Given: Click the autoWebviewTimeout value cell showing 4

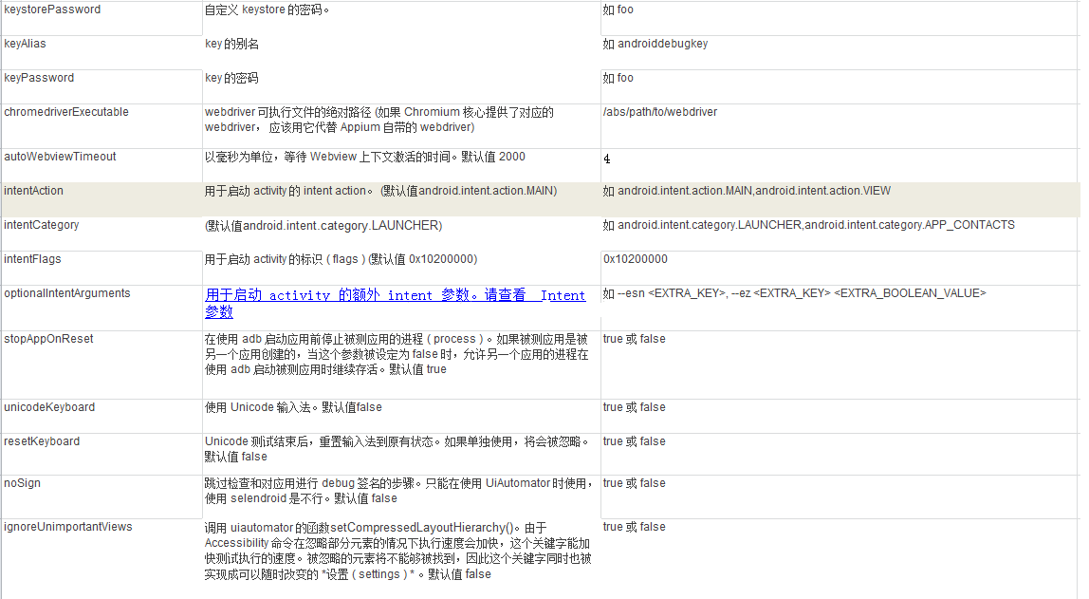Looking at the screenshot, I should click(x=607, y=159).
